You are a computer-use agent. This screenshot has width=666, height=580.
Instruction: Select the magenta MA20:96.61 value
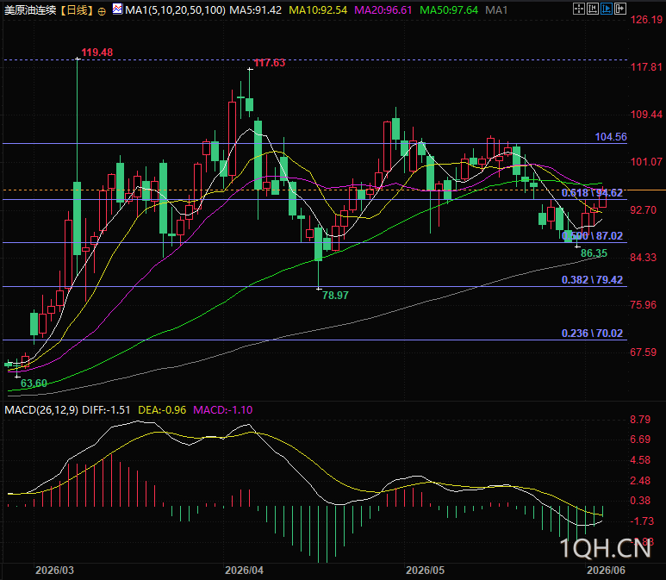(x=383, y=10)
